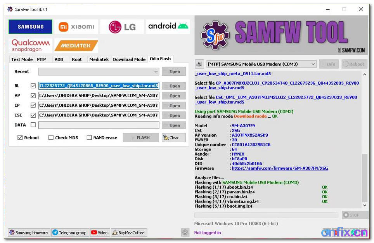Click the MediaTek brand logo
This screenshot has height=243, width=374.
pyautogui.click(x=76, y=45)
